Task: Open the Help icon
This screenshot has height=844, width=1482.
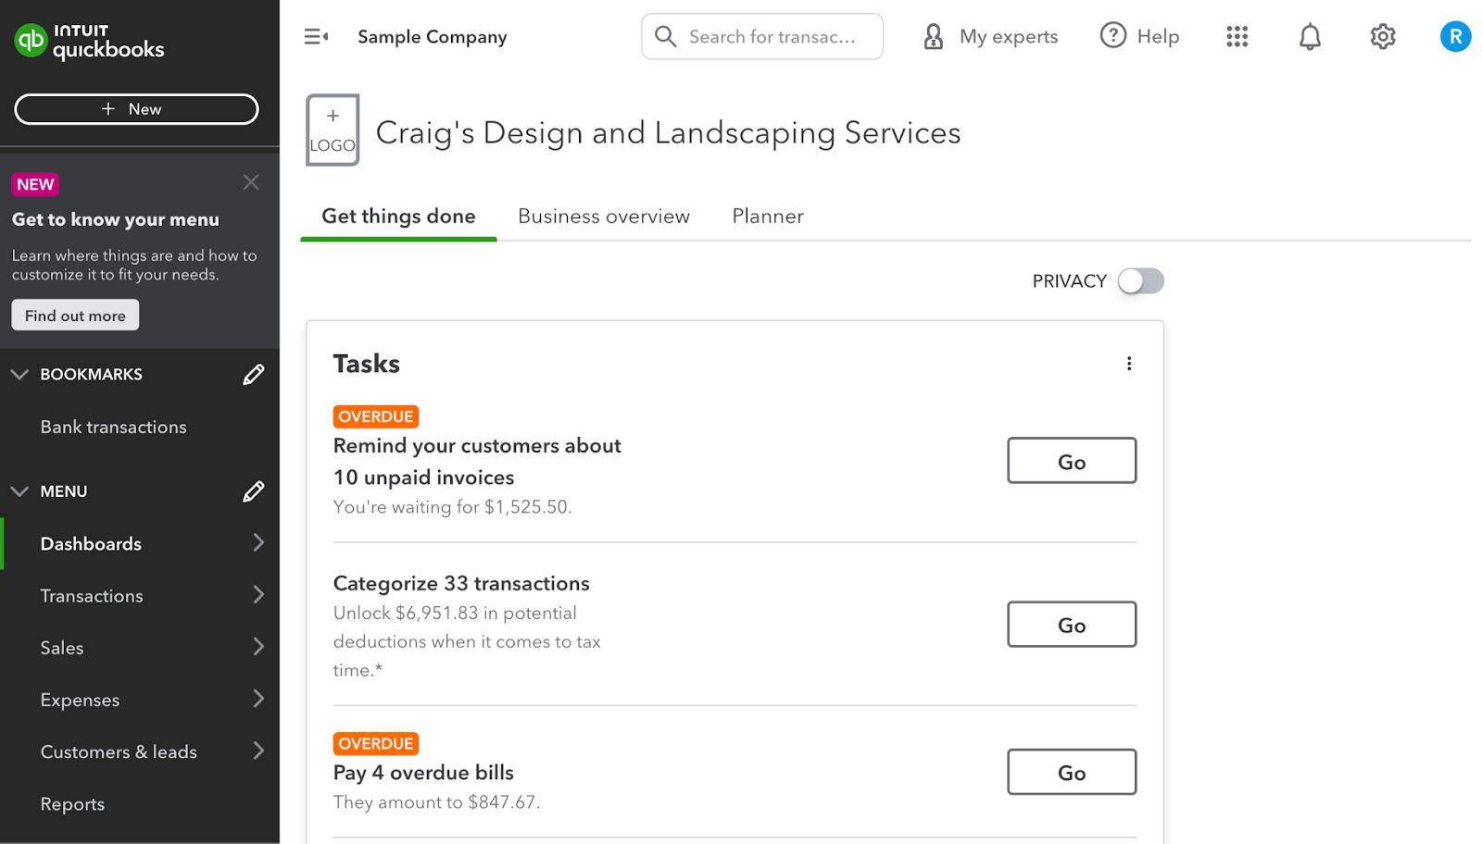Action: tap(1111, 35)
